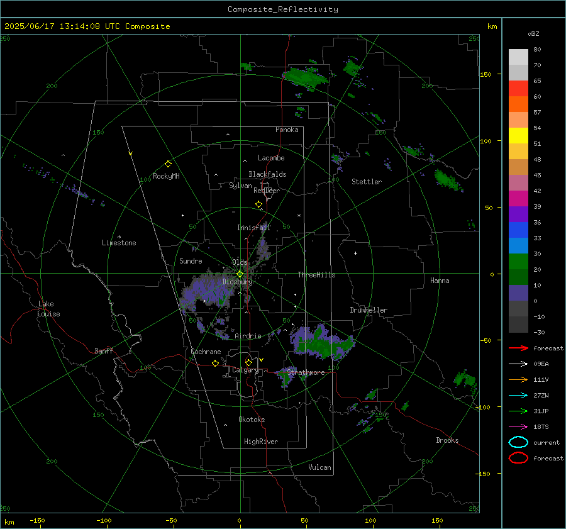Click the Ponoka label
Image resolution: width=566 pixels, height=529 pixels.
click(x=287, y=130)
